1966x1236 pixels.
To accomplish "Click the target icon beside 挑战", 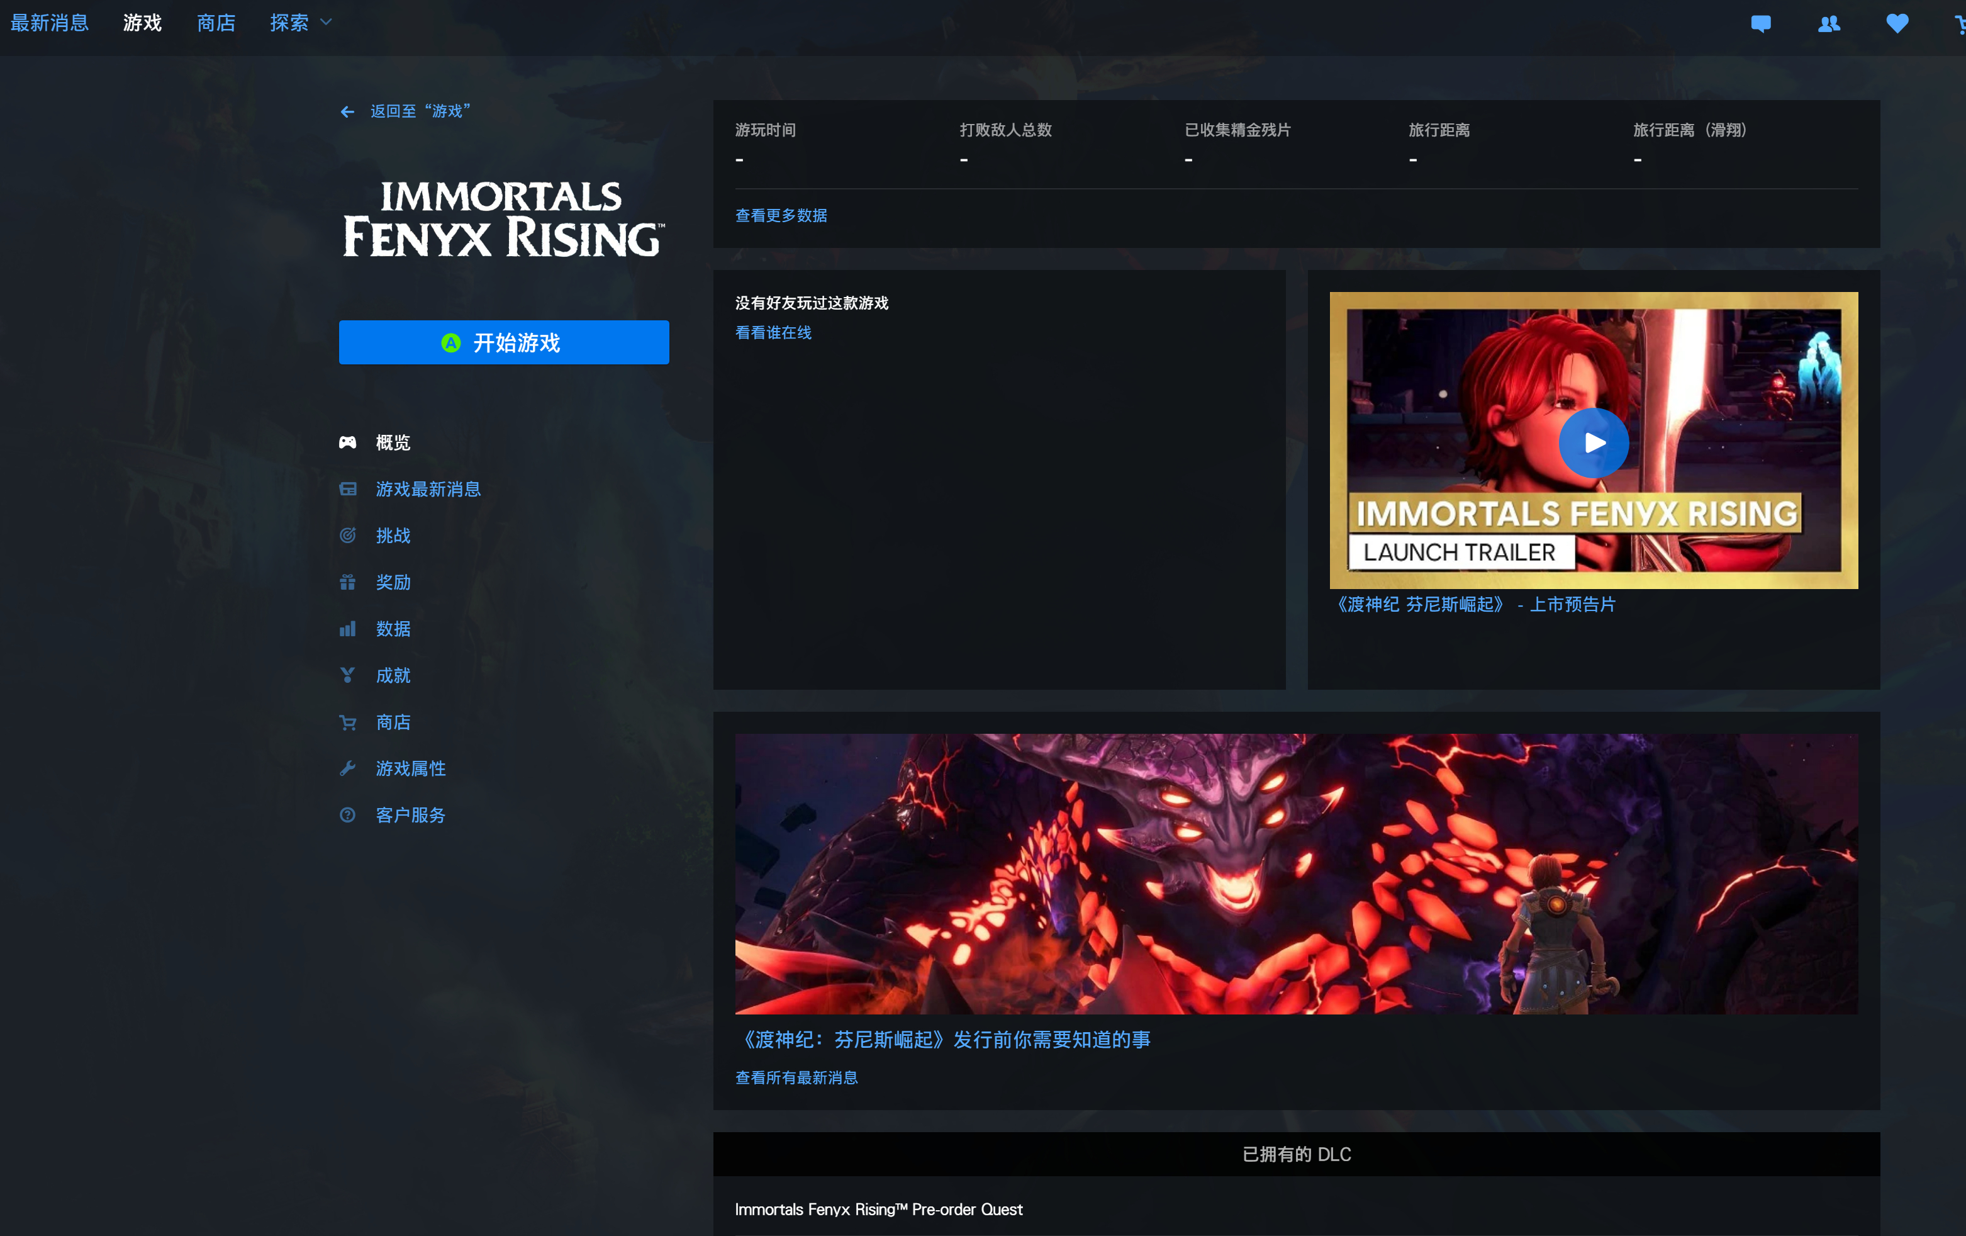I will [x=348, y=535].
